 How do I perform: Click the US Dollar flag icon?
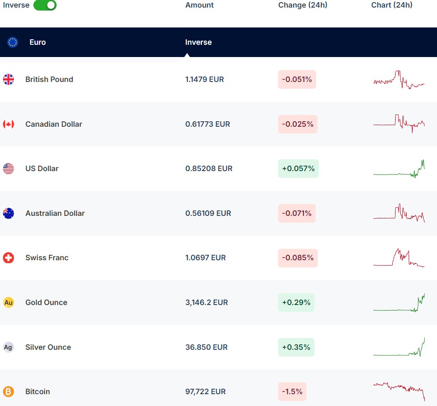tap(8, 169)
